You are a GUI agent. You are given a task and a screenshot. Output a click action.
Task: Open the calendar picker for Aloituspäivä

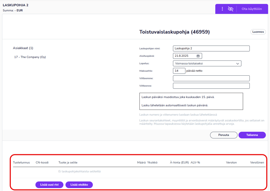click(x=198, y=56)
